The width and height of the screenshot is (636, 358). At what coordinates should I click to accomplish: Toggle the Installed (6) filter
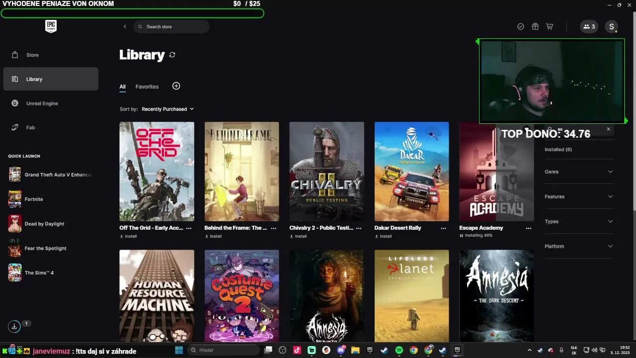pos(558,149)
